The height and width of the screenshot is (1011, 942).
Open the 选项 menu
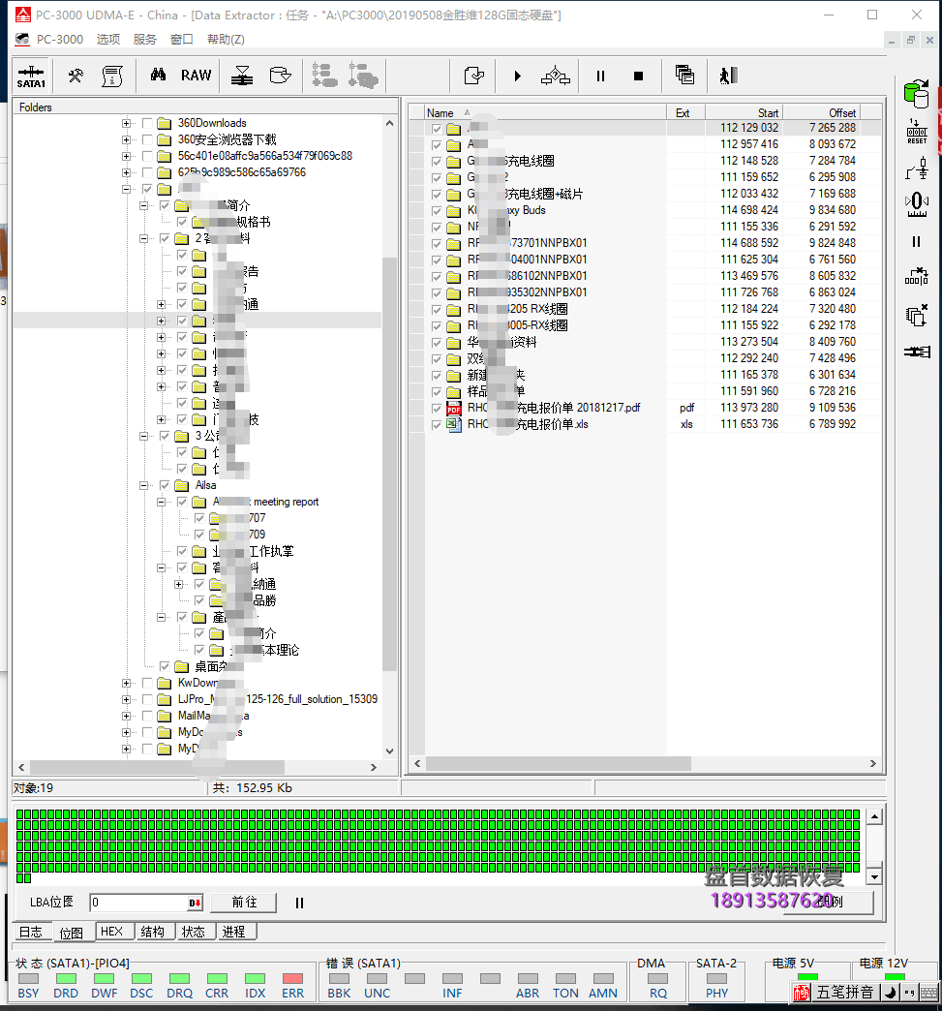pos(108,40)
